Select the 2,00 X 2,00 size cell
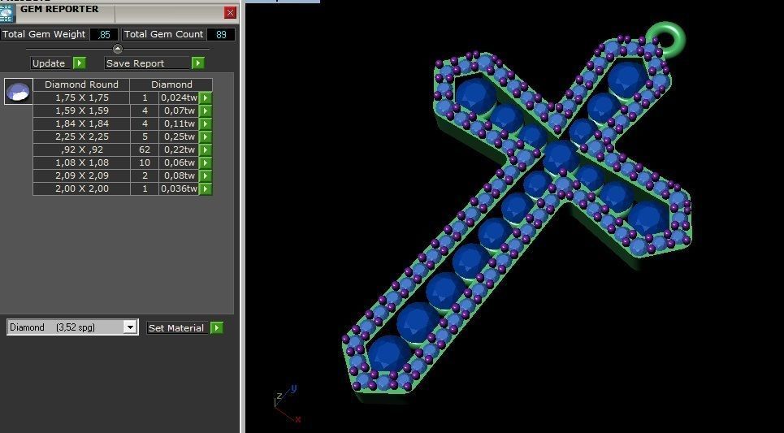The image size is (784, 433). point(81,188)
